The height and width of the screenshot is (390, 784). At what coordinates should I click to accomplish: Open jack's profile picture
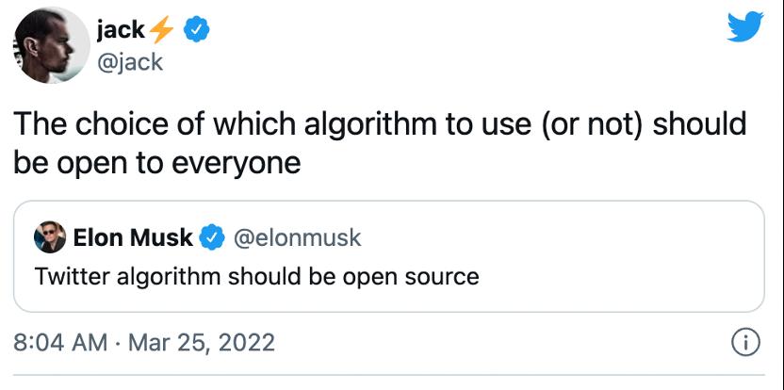52,45
